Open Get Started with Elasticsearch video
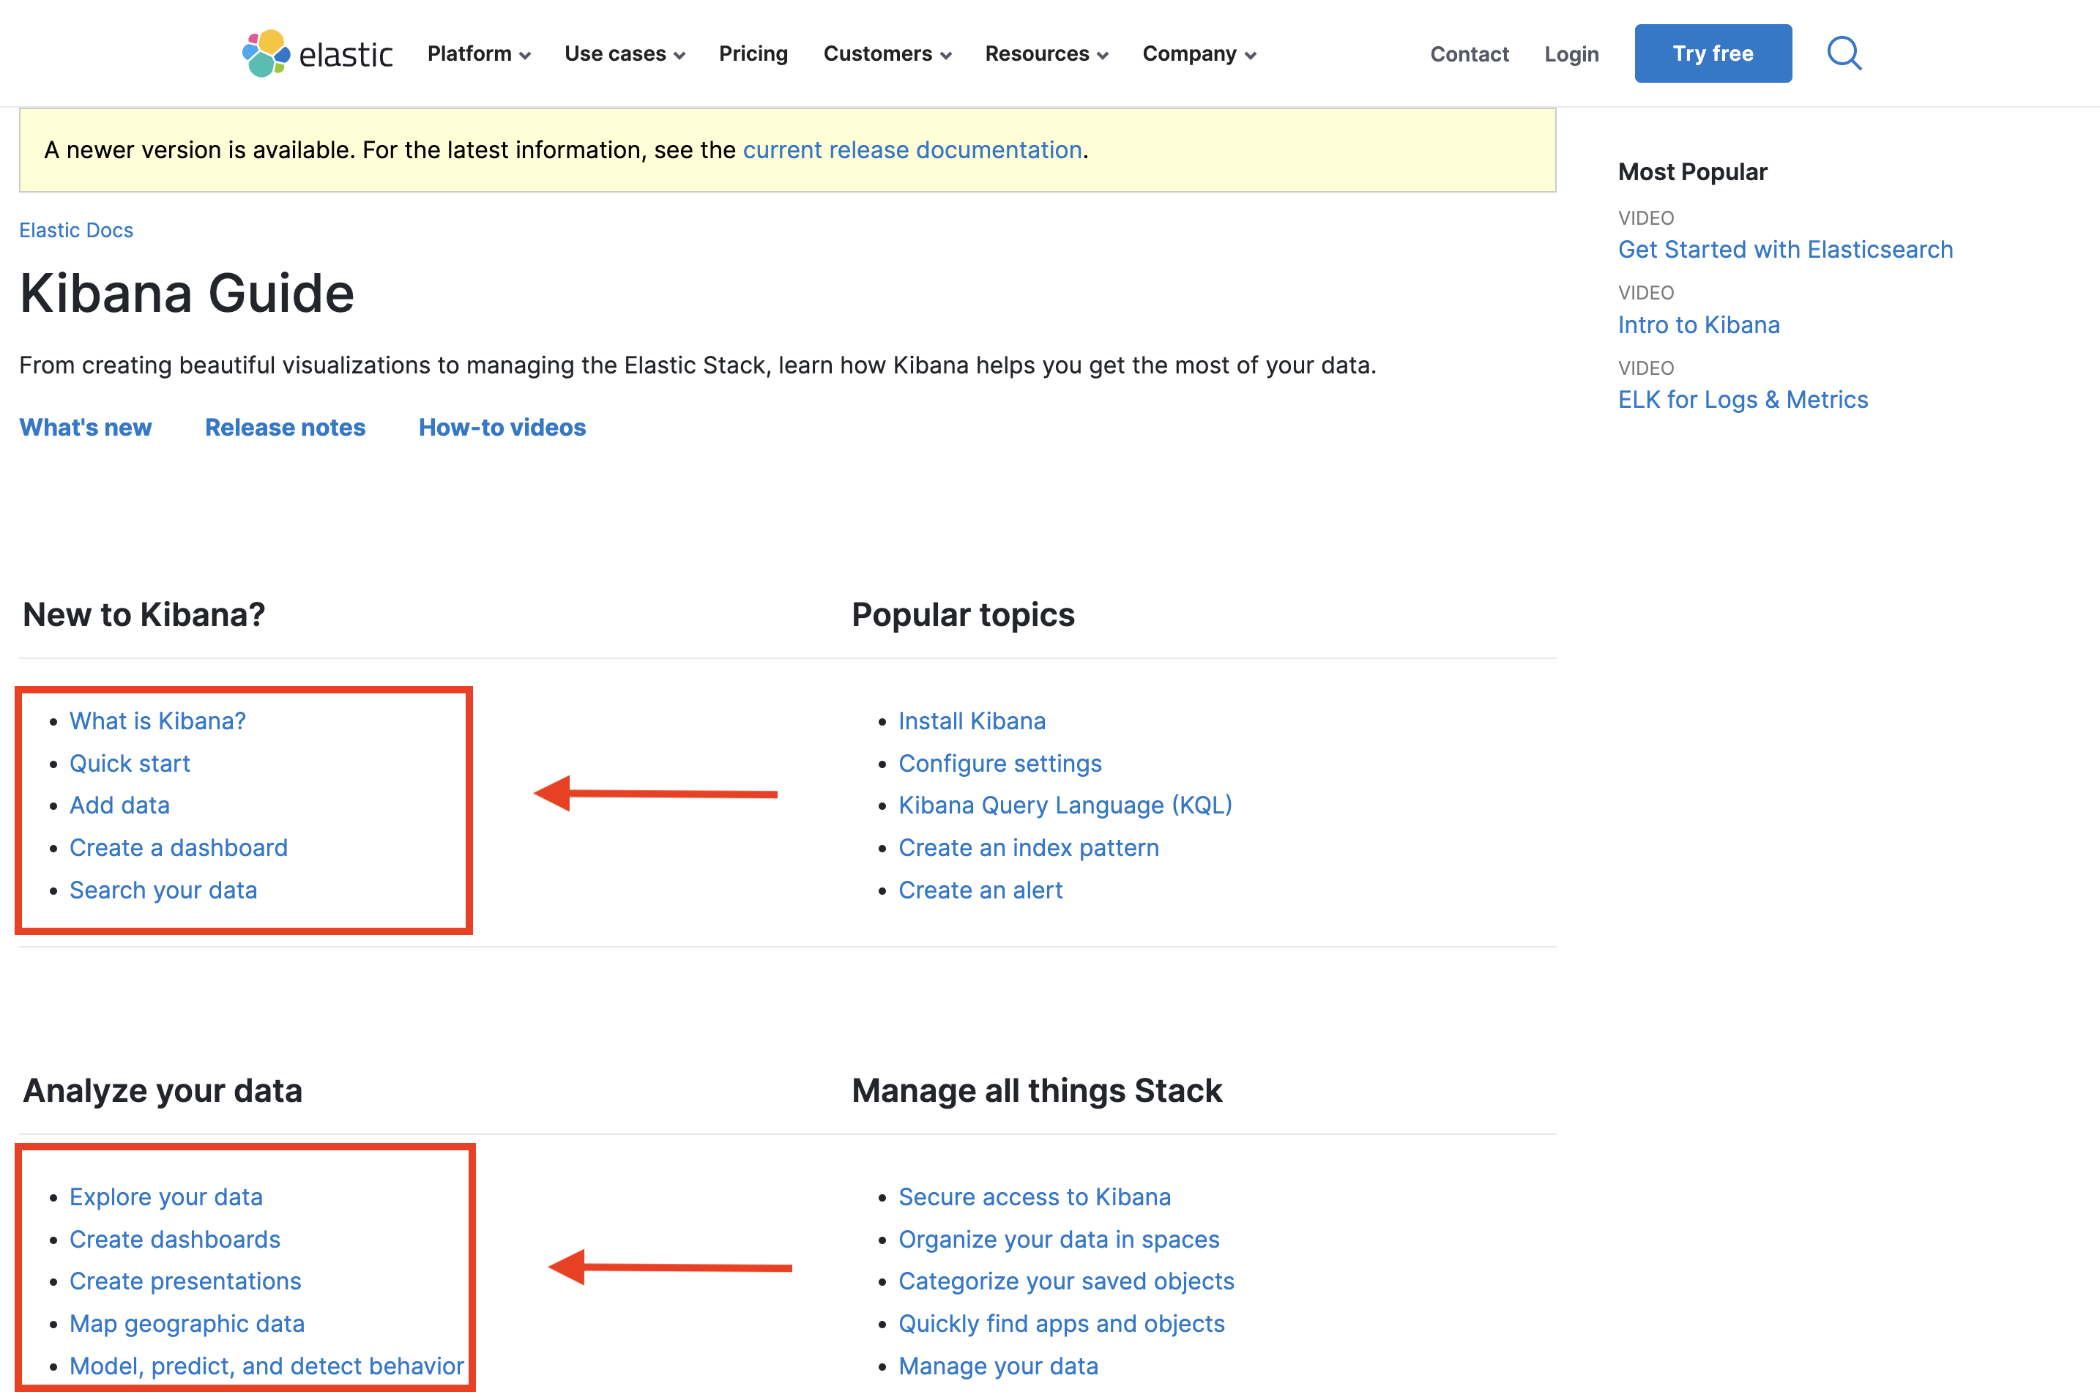Viewport: 2100px width, 1400px height. click(1785, 250)
